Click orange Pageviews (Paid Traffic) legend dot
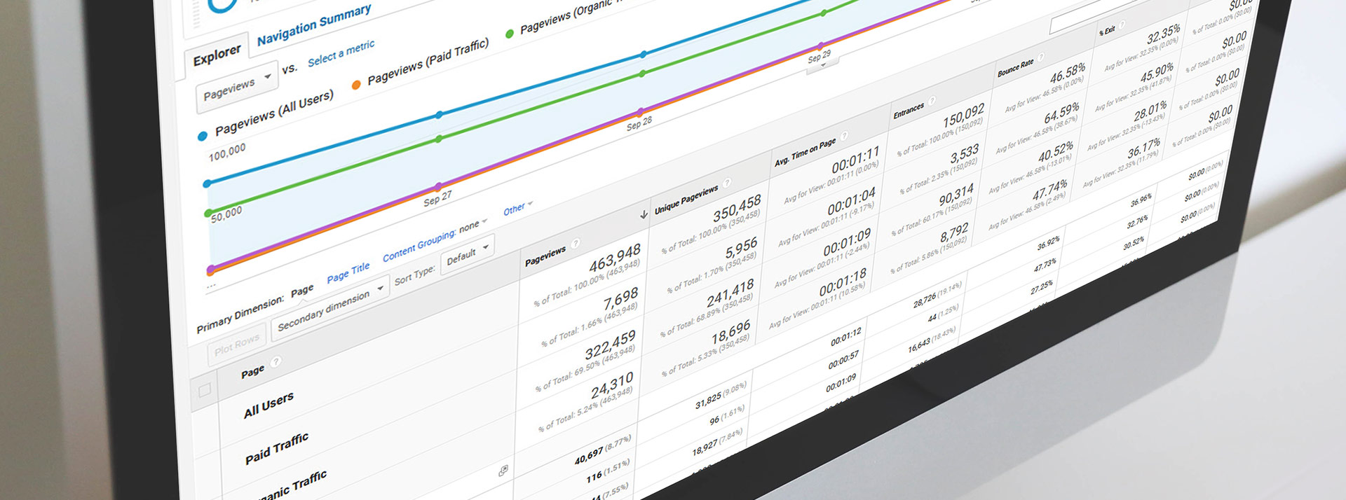1346x500 pixels. (356, 84)
